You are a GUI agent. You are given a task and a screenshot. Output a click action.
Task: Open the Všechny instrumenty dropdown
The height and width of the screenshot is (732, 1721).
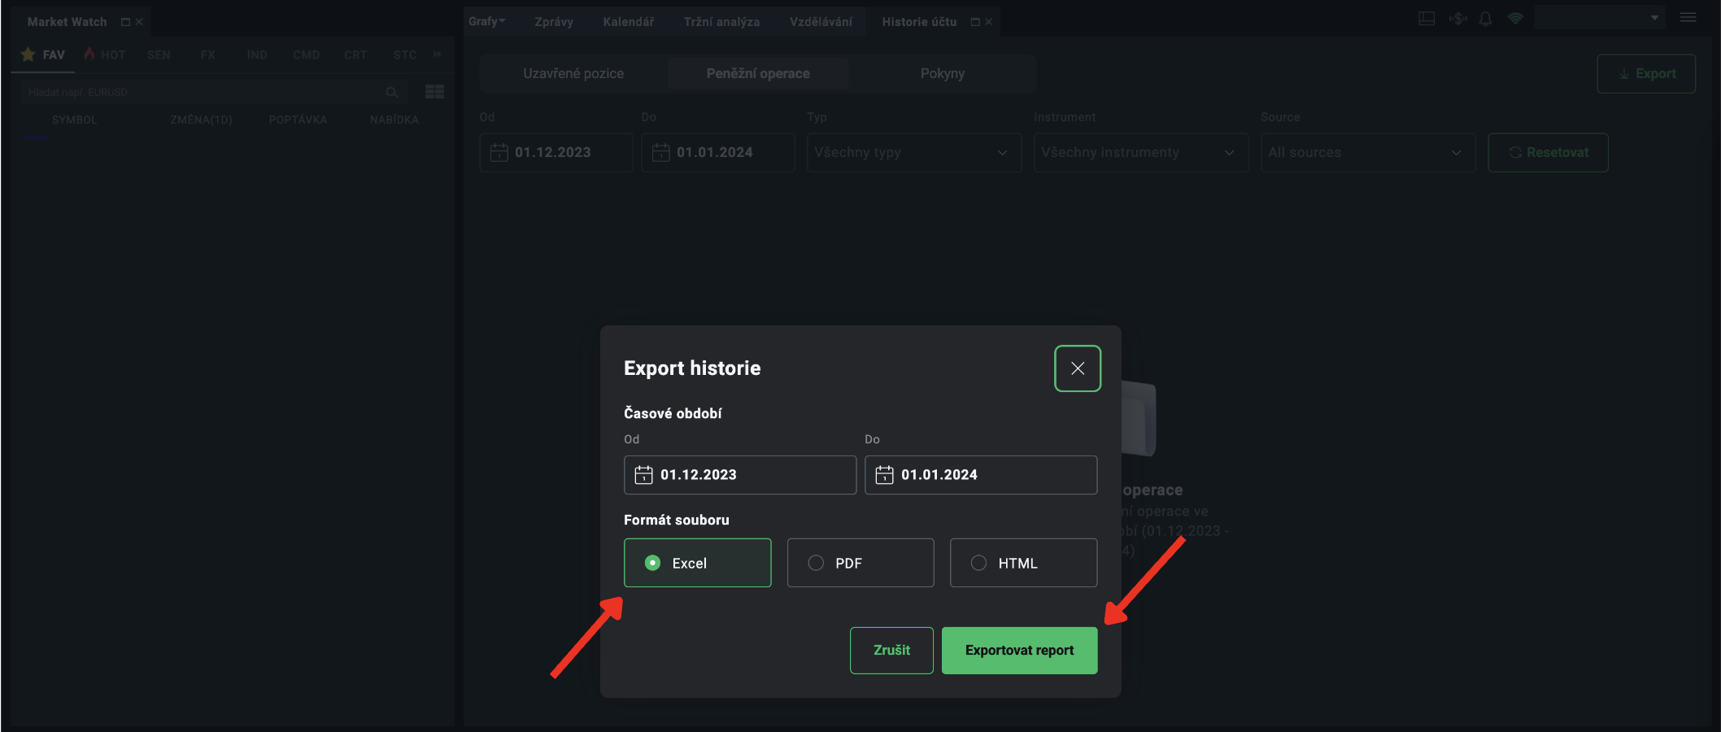tap(1140, 153)
